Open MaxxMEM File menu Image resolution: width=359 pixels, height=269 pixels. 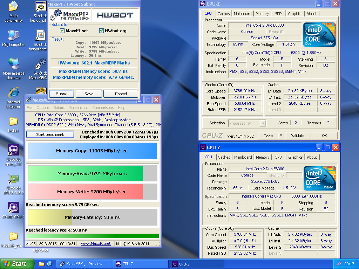coord(29,108)
